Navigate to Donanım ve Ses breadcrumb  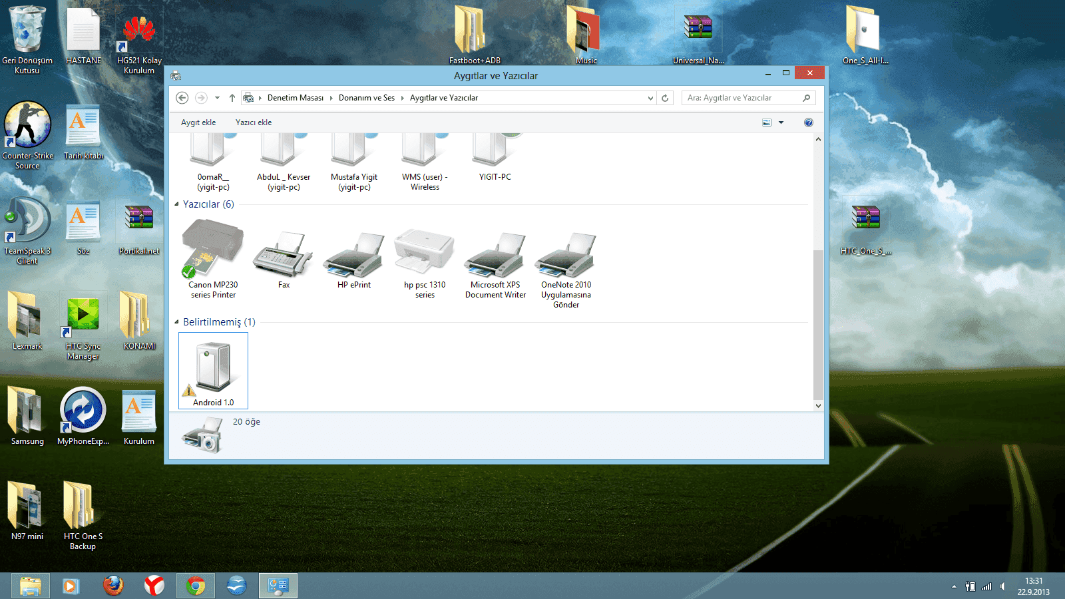367,98
